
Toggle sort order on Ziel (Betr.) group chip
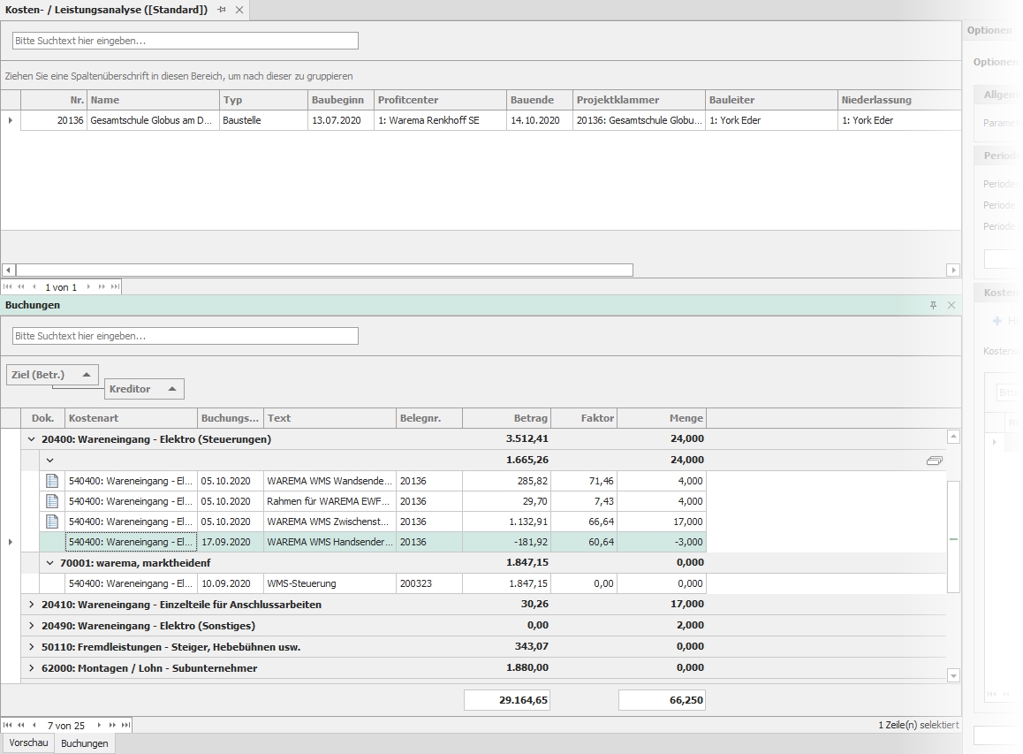(x=86, y=375)
